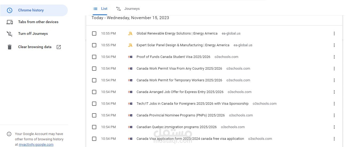This screenshot has height=147, width=346.
Task: Click favicon of Canada Work Permit for Temporary Workers
Action: pos(130,80)
